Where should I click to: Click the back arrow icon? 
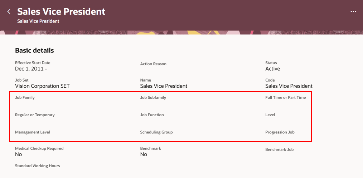tap(9, 12)
